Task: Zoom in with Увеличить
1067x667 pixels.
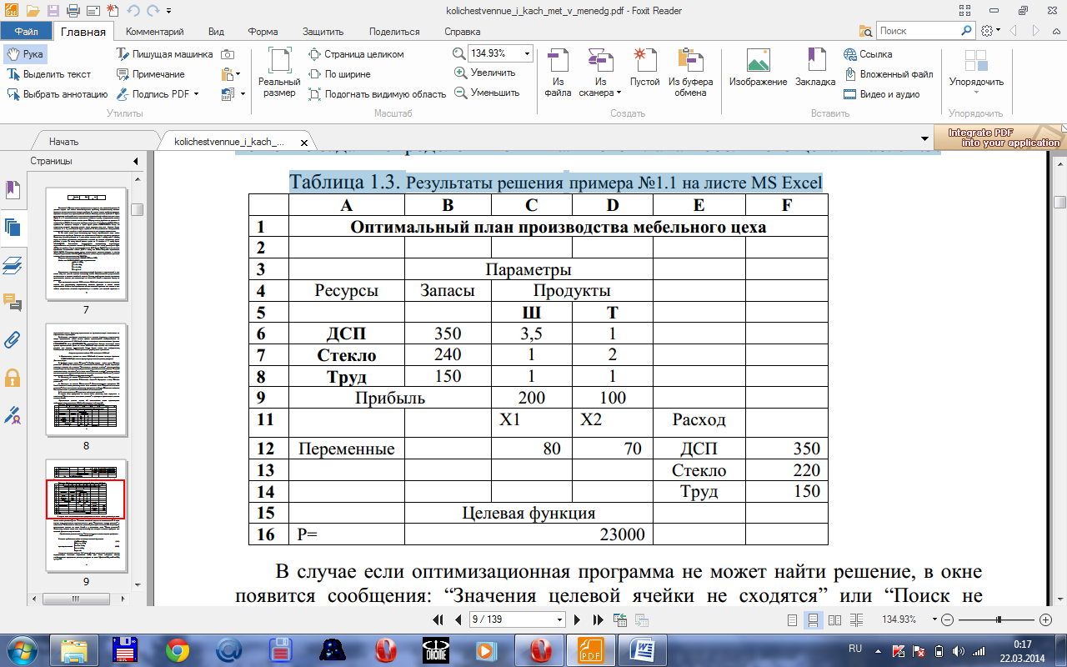Action: tap(484, 73)
